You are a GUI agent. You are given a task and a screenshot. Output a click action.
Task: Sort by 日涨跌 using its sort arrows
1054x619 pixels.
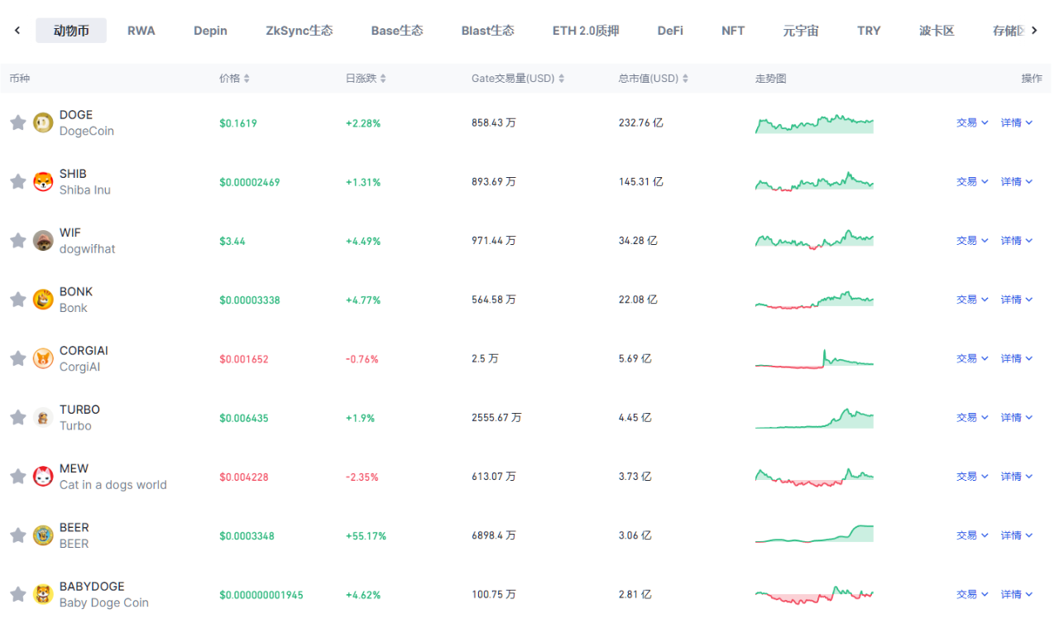tap(383, 79)
